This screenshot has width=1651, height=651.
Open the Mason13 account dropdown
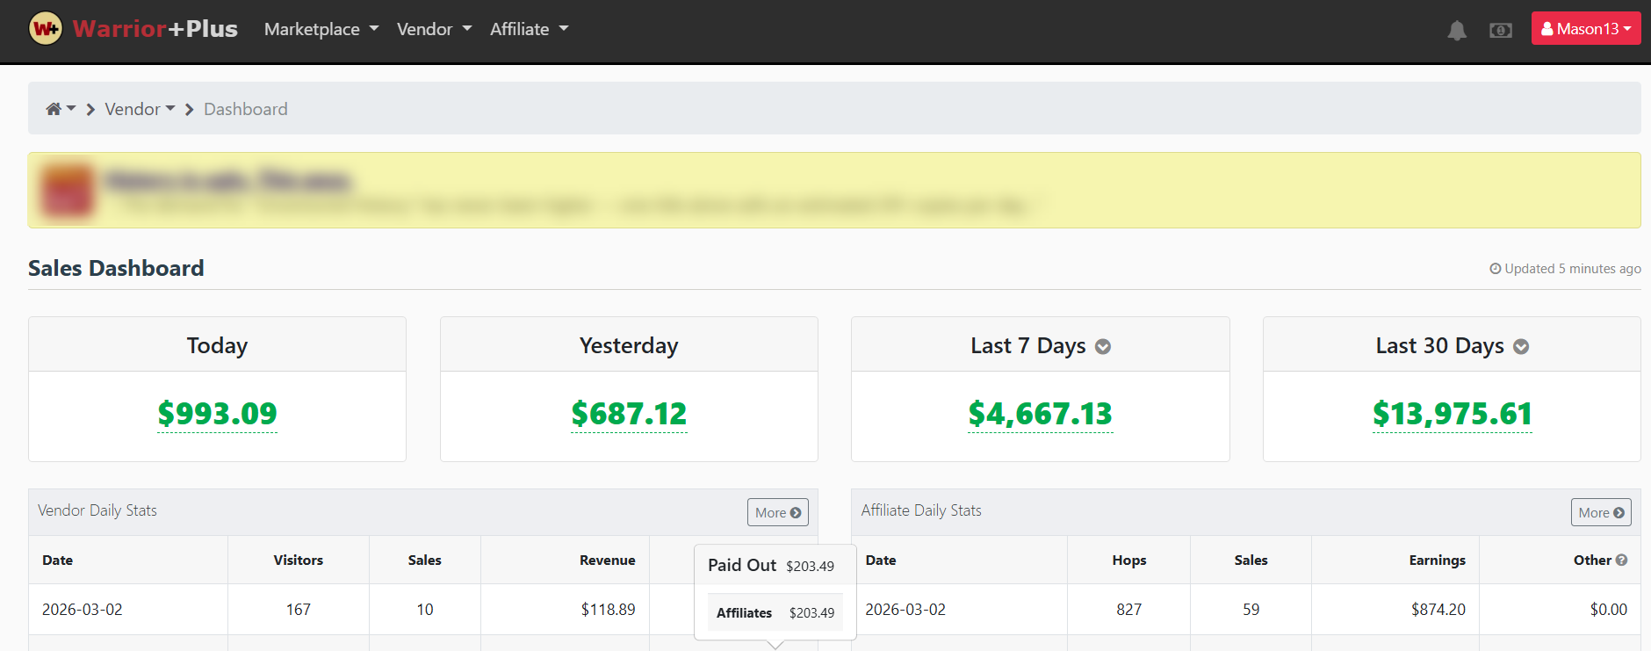tap(1585, 29)
